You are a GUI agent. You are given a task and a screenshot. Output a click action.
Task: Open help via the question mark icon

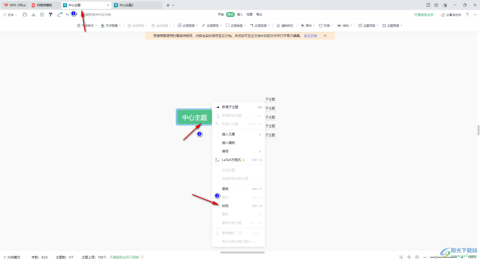(x=467, y=15)
